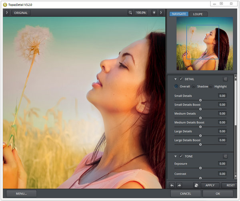
Task: Collapse the DETAIL section triangle
Action: [x=175, y=79]
